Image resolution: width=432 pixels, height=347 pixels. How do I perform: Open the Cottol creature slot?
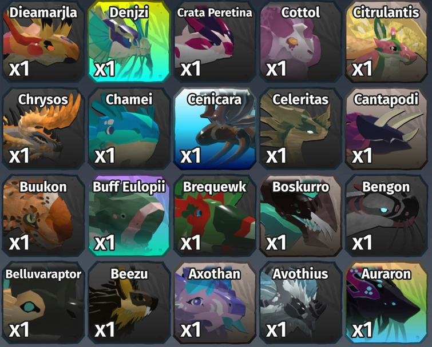click(x=300, y=41)
